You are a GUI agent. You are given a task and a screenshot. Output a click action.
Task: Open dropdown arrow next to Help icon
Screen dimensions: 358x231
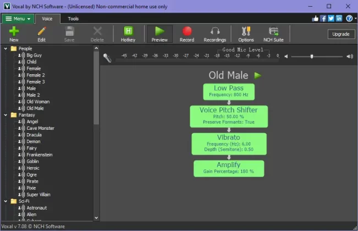click(x=356, y=19)
